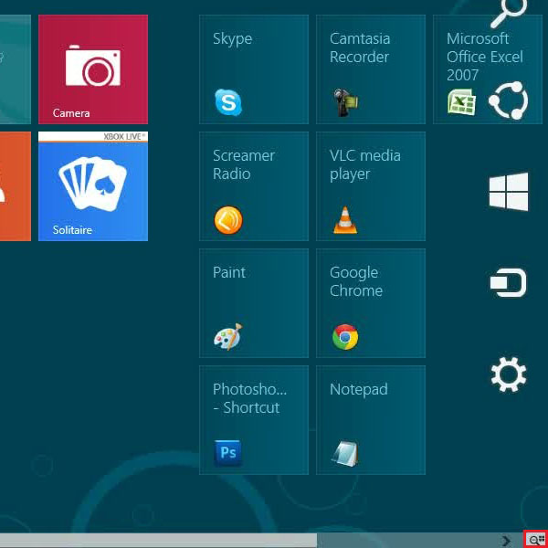Open the Settings gear charm

(x=509, y=374)
